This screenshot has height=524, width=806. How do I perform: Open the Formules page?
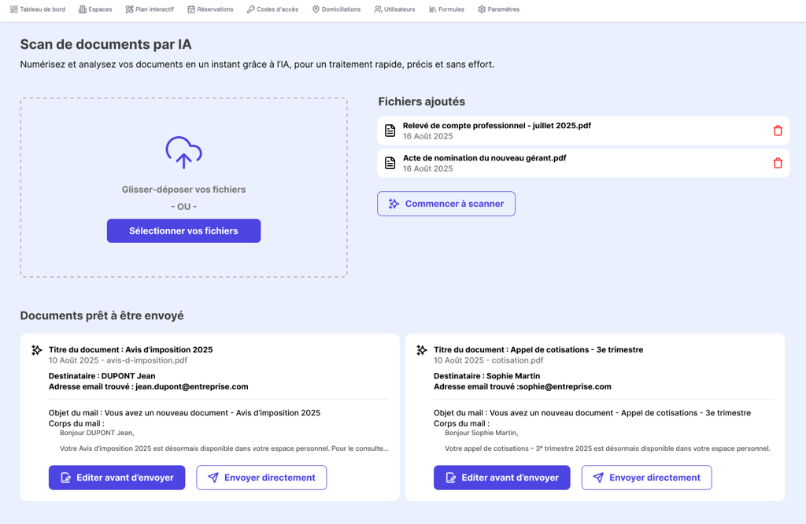pos(447,9)
